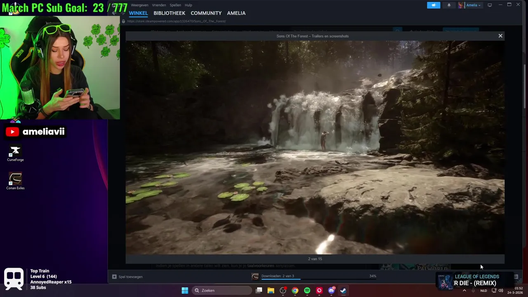Open the CurseForge desktop shortcut
This screenshot has width=528, height=297.
[15, 153]
